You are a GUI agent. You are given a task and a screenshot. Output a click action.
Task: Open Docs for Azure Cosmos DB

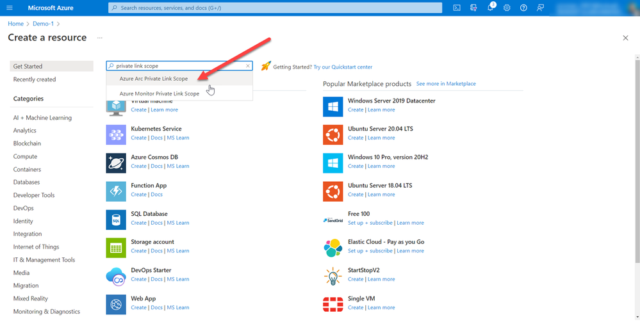(157, 166)
